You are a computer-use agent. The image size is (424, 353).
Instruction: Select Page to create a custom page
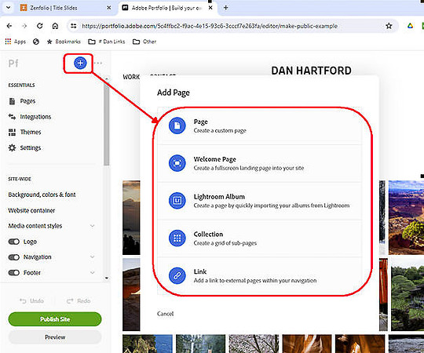[259, 126]
